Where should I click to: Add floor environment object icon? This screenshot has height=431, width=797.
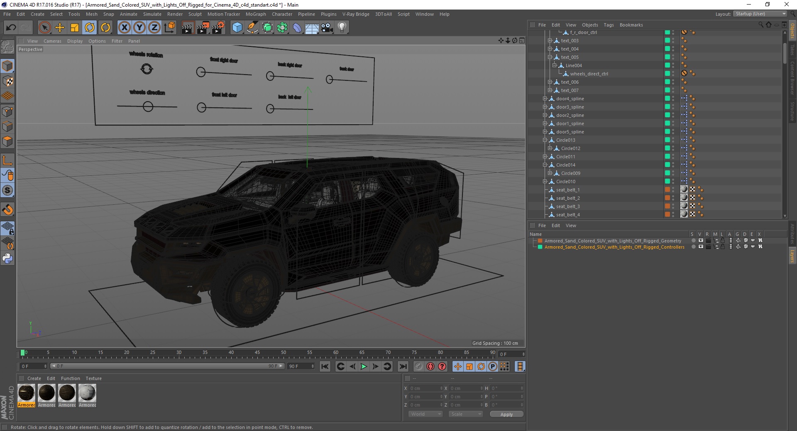pyautogui.click(x=312, y=28)
